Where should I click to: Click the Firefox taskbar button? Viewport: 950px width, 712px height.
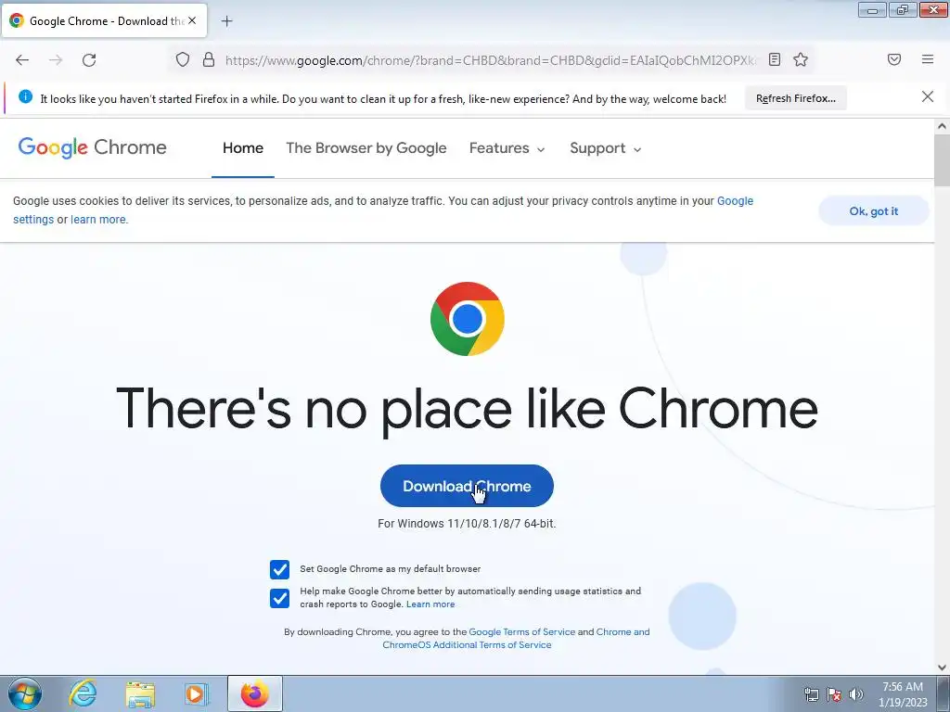pyautogui.click(x=255, y=693)
